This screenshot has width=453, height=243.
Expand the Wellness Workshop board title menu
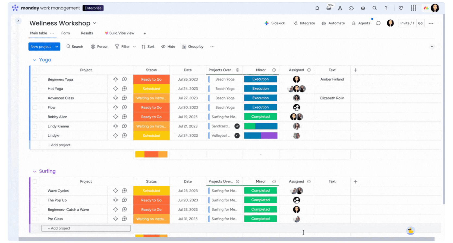click(95, 23)
